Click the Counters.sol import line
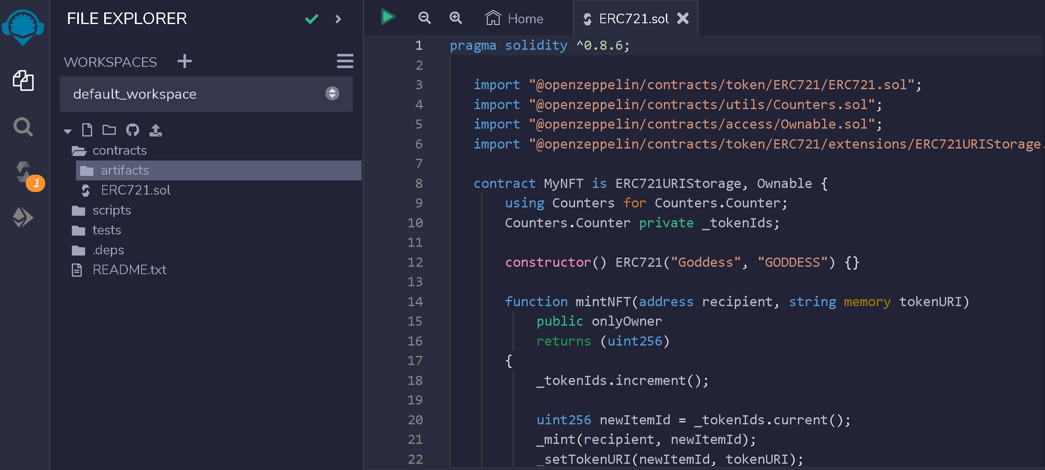Image resolution: width=1045 pixels, height=470 pixels. pos(678,105)
